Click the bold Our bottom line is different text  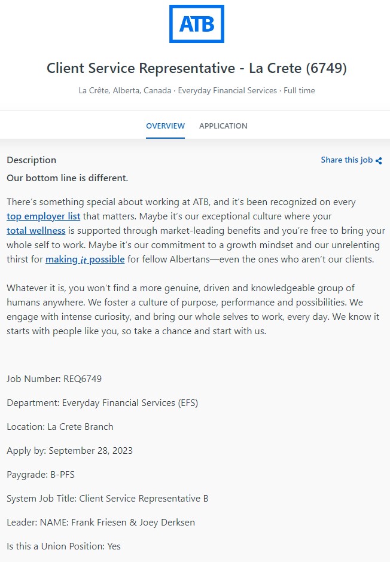pyautogui.click(x=68, y=178)
